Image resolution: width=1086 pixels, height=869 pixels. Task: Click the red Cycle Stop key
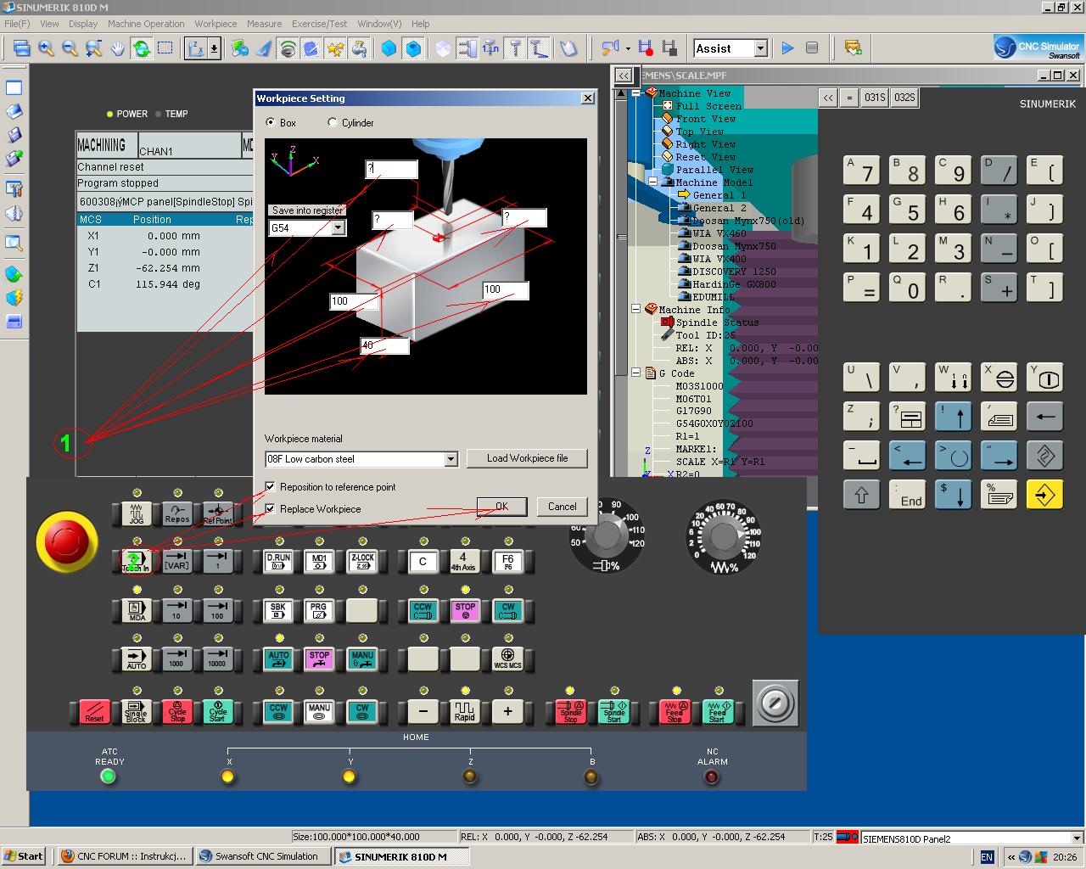pyautogui.click(x=176, y=711)
